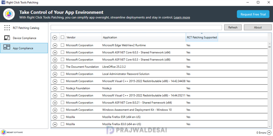Click Microsoft ASP.NET Core 8.0.21 application text
The width and height of the screenshot is (273, 136).
137,103
